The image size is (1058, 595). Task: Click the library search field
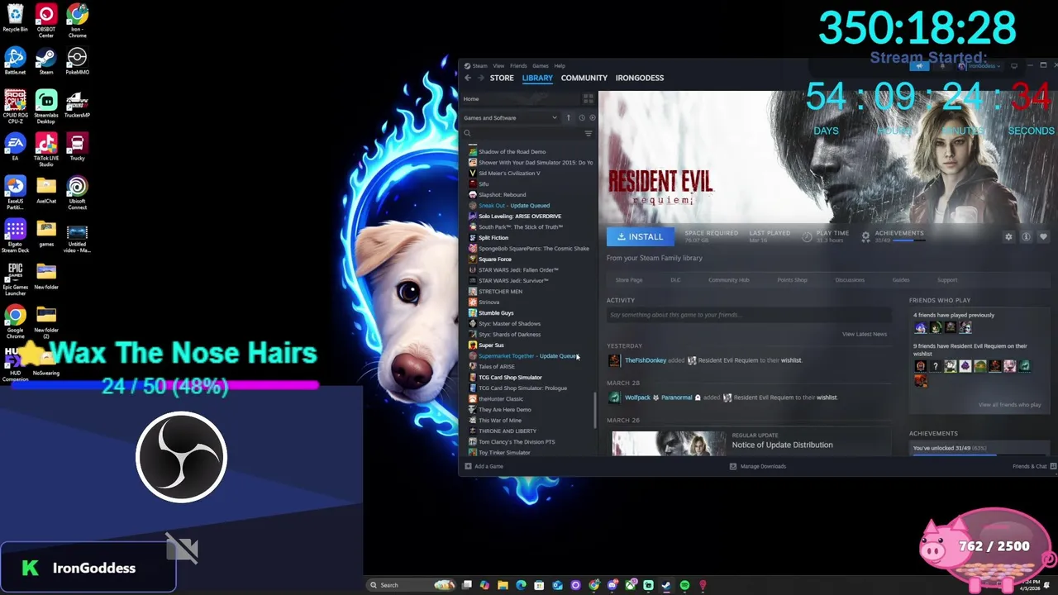(522, 133)
